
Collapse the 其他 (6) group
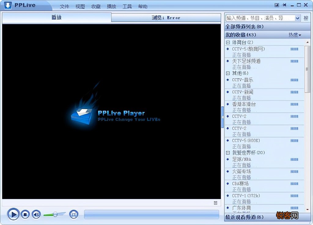[x=228, y=73]
